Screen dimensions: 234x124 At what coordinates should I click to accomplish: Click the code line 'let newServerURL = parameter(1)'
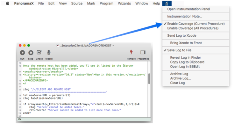pos(47,95)
